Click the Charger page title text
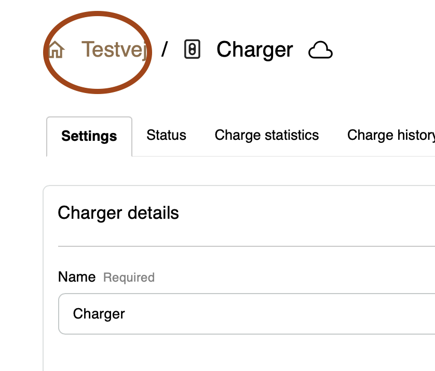The width and height of the screenshot is (435, 371). [x=254, y=50]
